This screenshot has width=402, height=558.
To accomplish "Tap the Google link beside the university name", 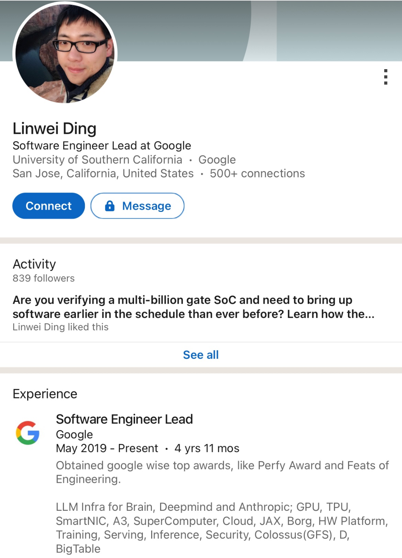I will click(x=217, y=159).
